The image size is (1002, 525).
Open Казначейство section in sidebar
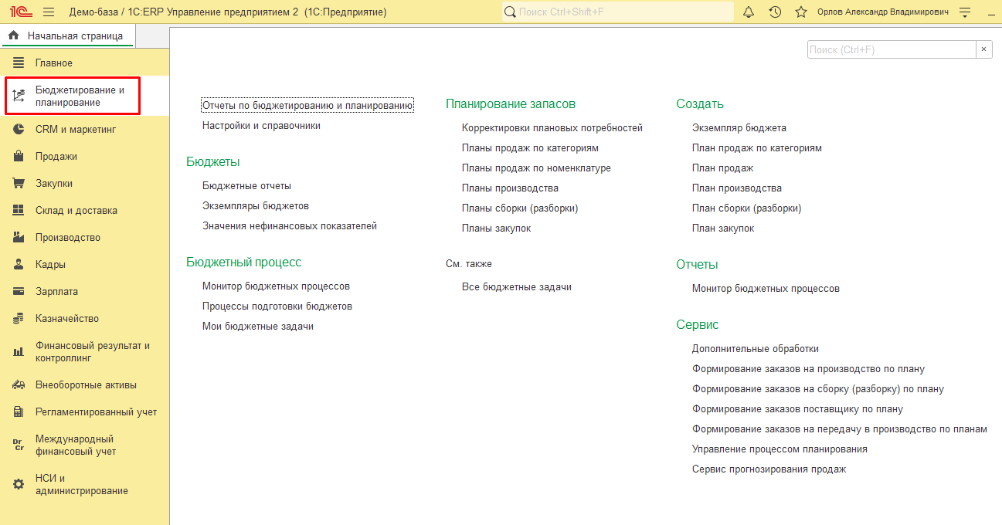(x=66, y=319)
